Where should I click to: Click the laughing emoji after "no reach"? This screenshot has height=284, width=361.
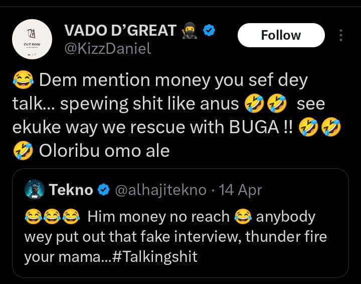(x=243, y=217)
